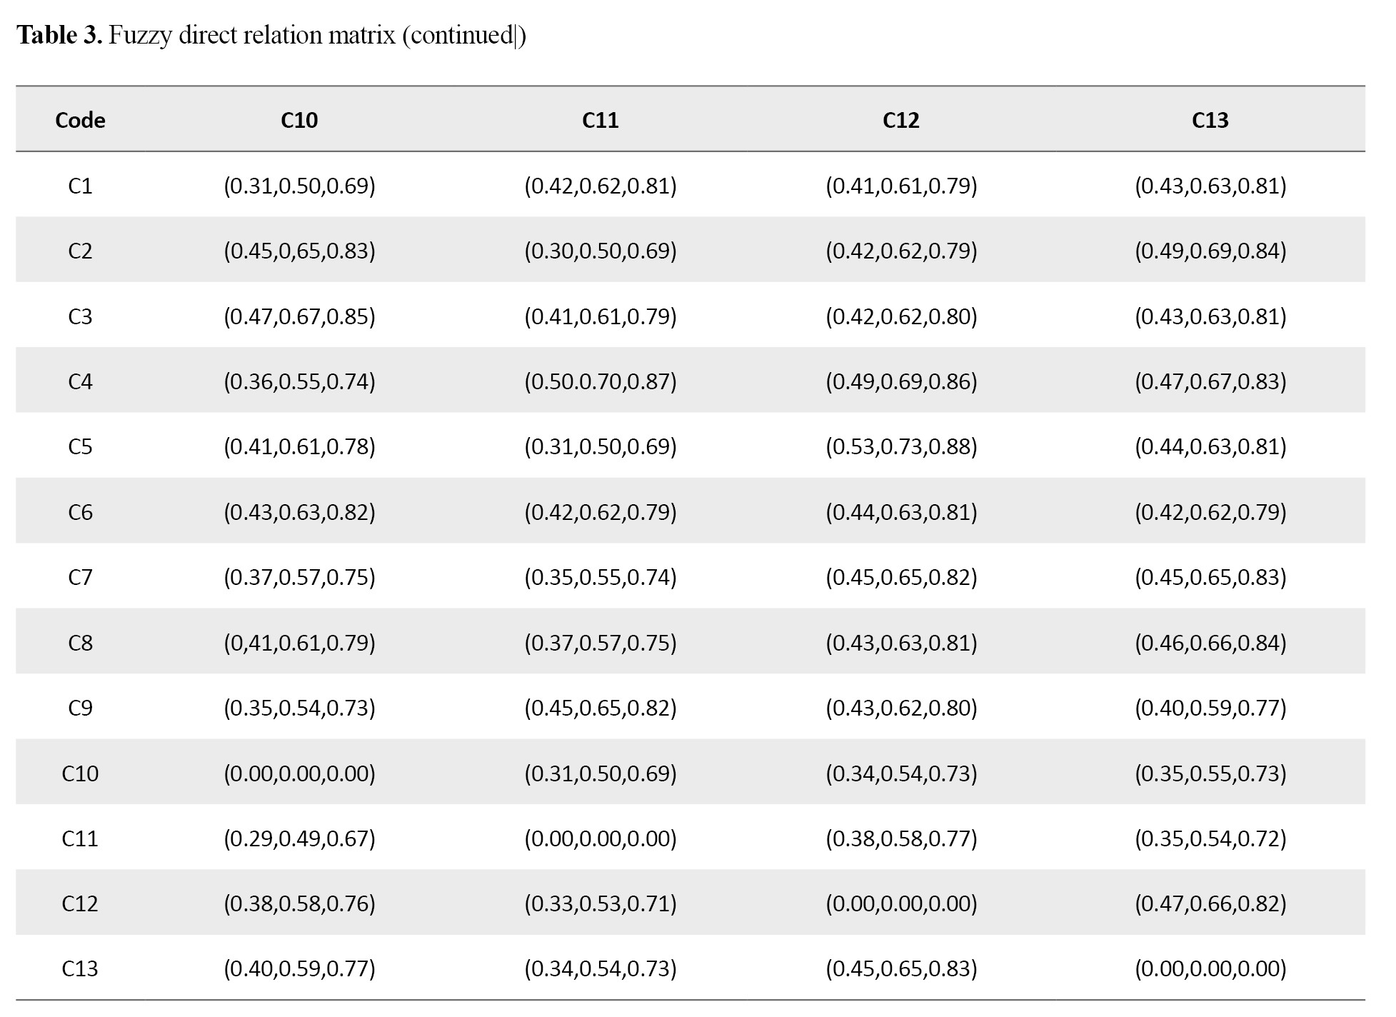Image resolution: width=1396 pixels, height=1017 pixels.
Task: Click the Code header cell
Action: point(80,120)
